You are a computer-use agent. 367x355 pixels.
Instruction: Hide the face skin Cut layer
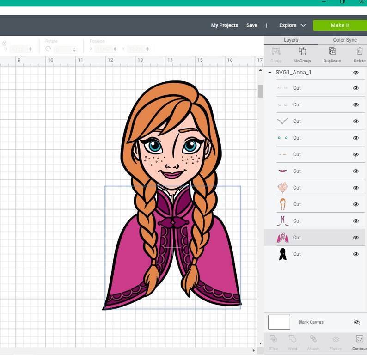355,188
